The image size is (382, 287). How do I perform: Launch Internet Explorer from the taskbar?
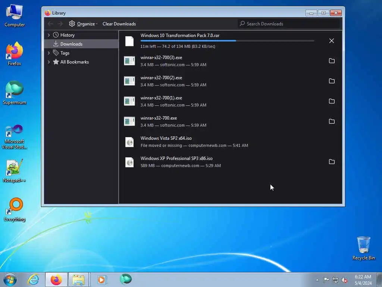point(33,280)
